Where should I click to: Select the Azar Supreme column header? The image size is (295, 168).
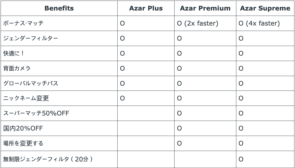click(265, 8)
